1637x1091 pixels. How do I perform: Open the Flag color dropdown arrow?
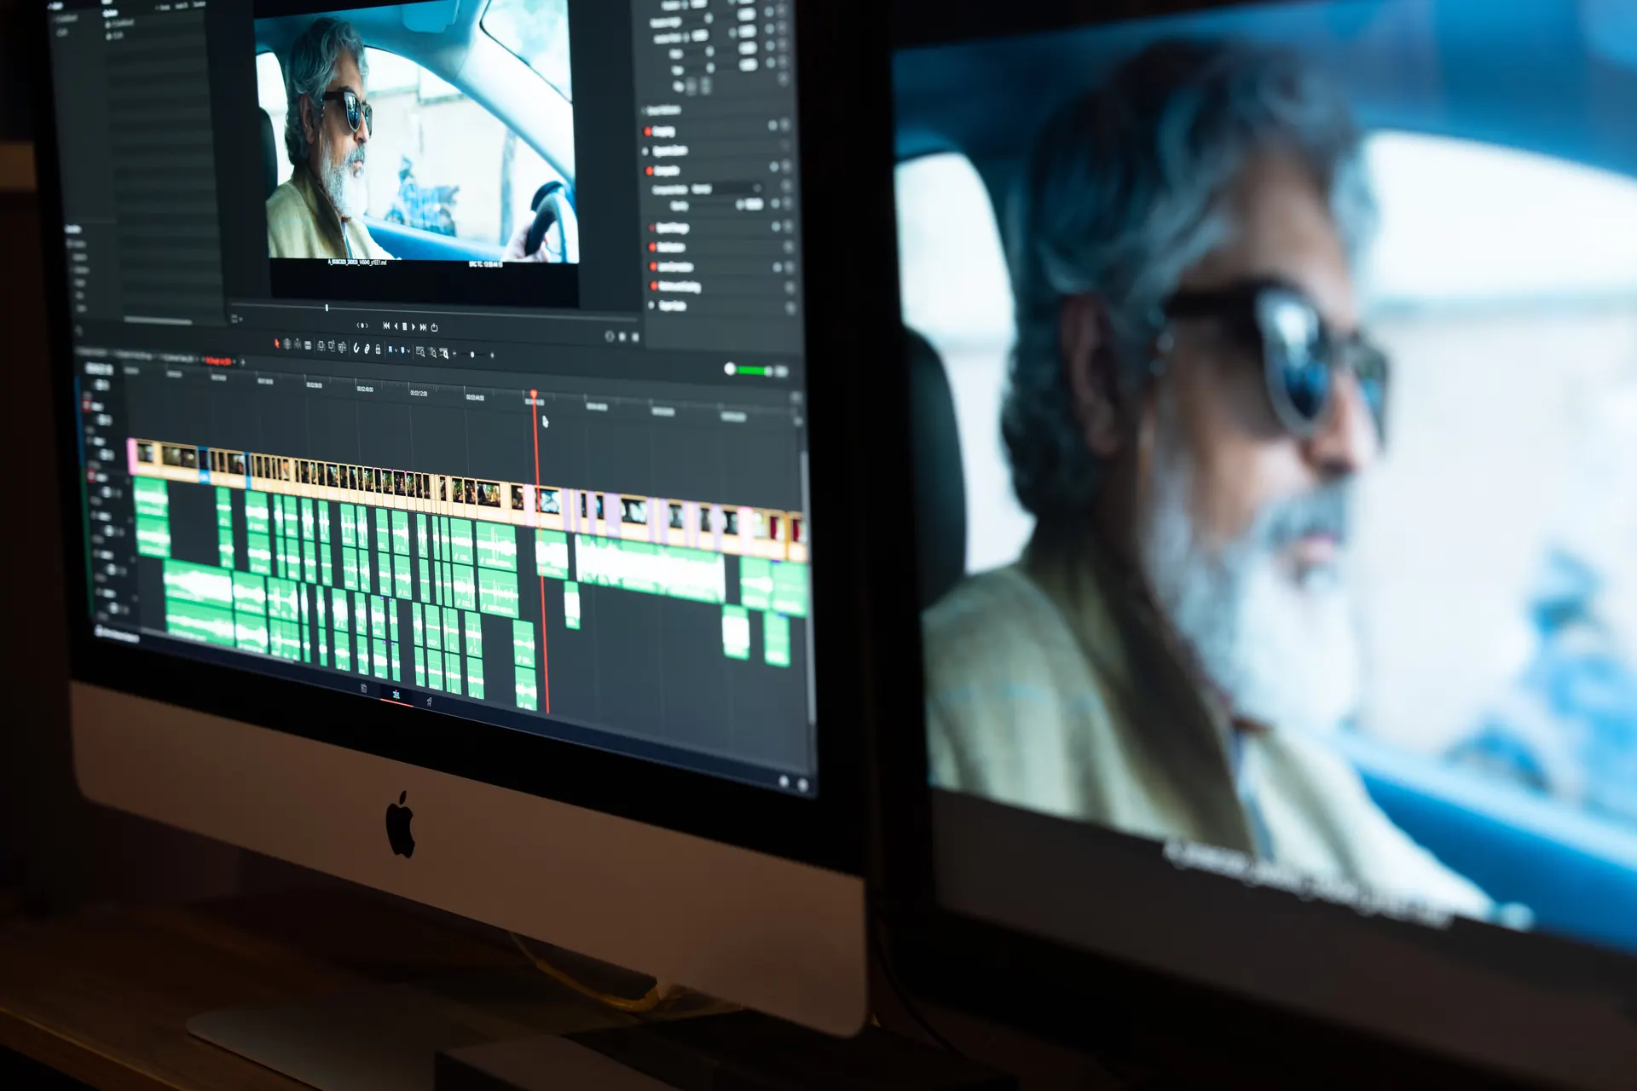397,349
